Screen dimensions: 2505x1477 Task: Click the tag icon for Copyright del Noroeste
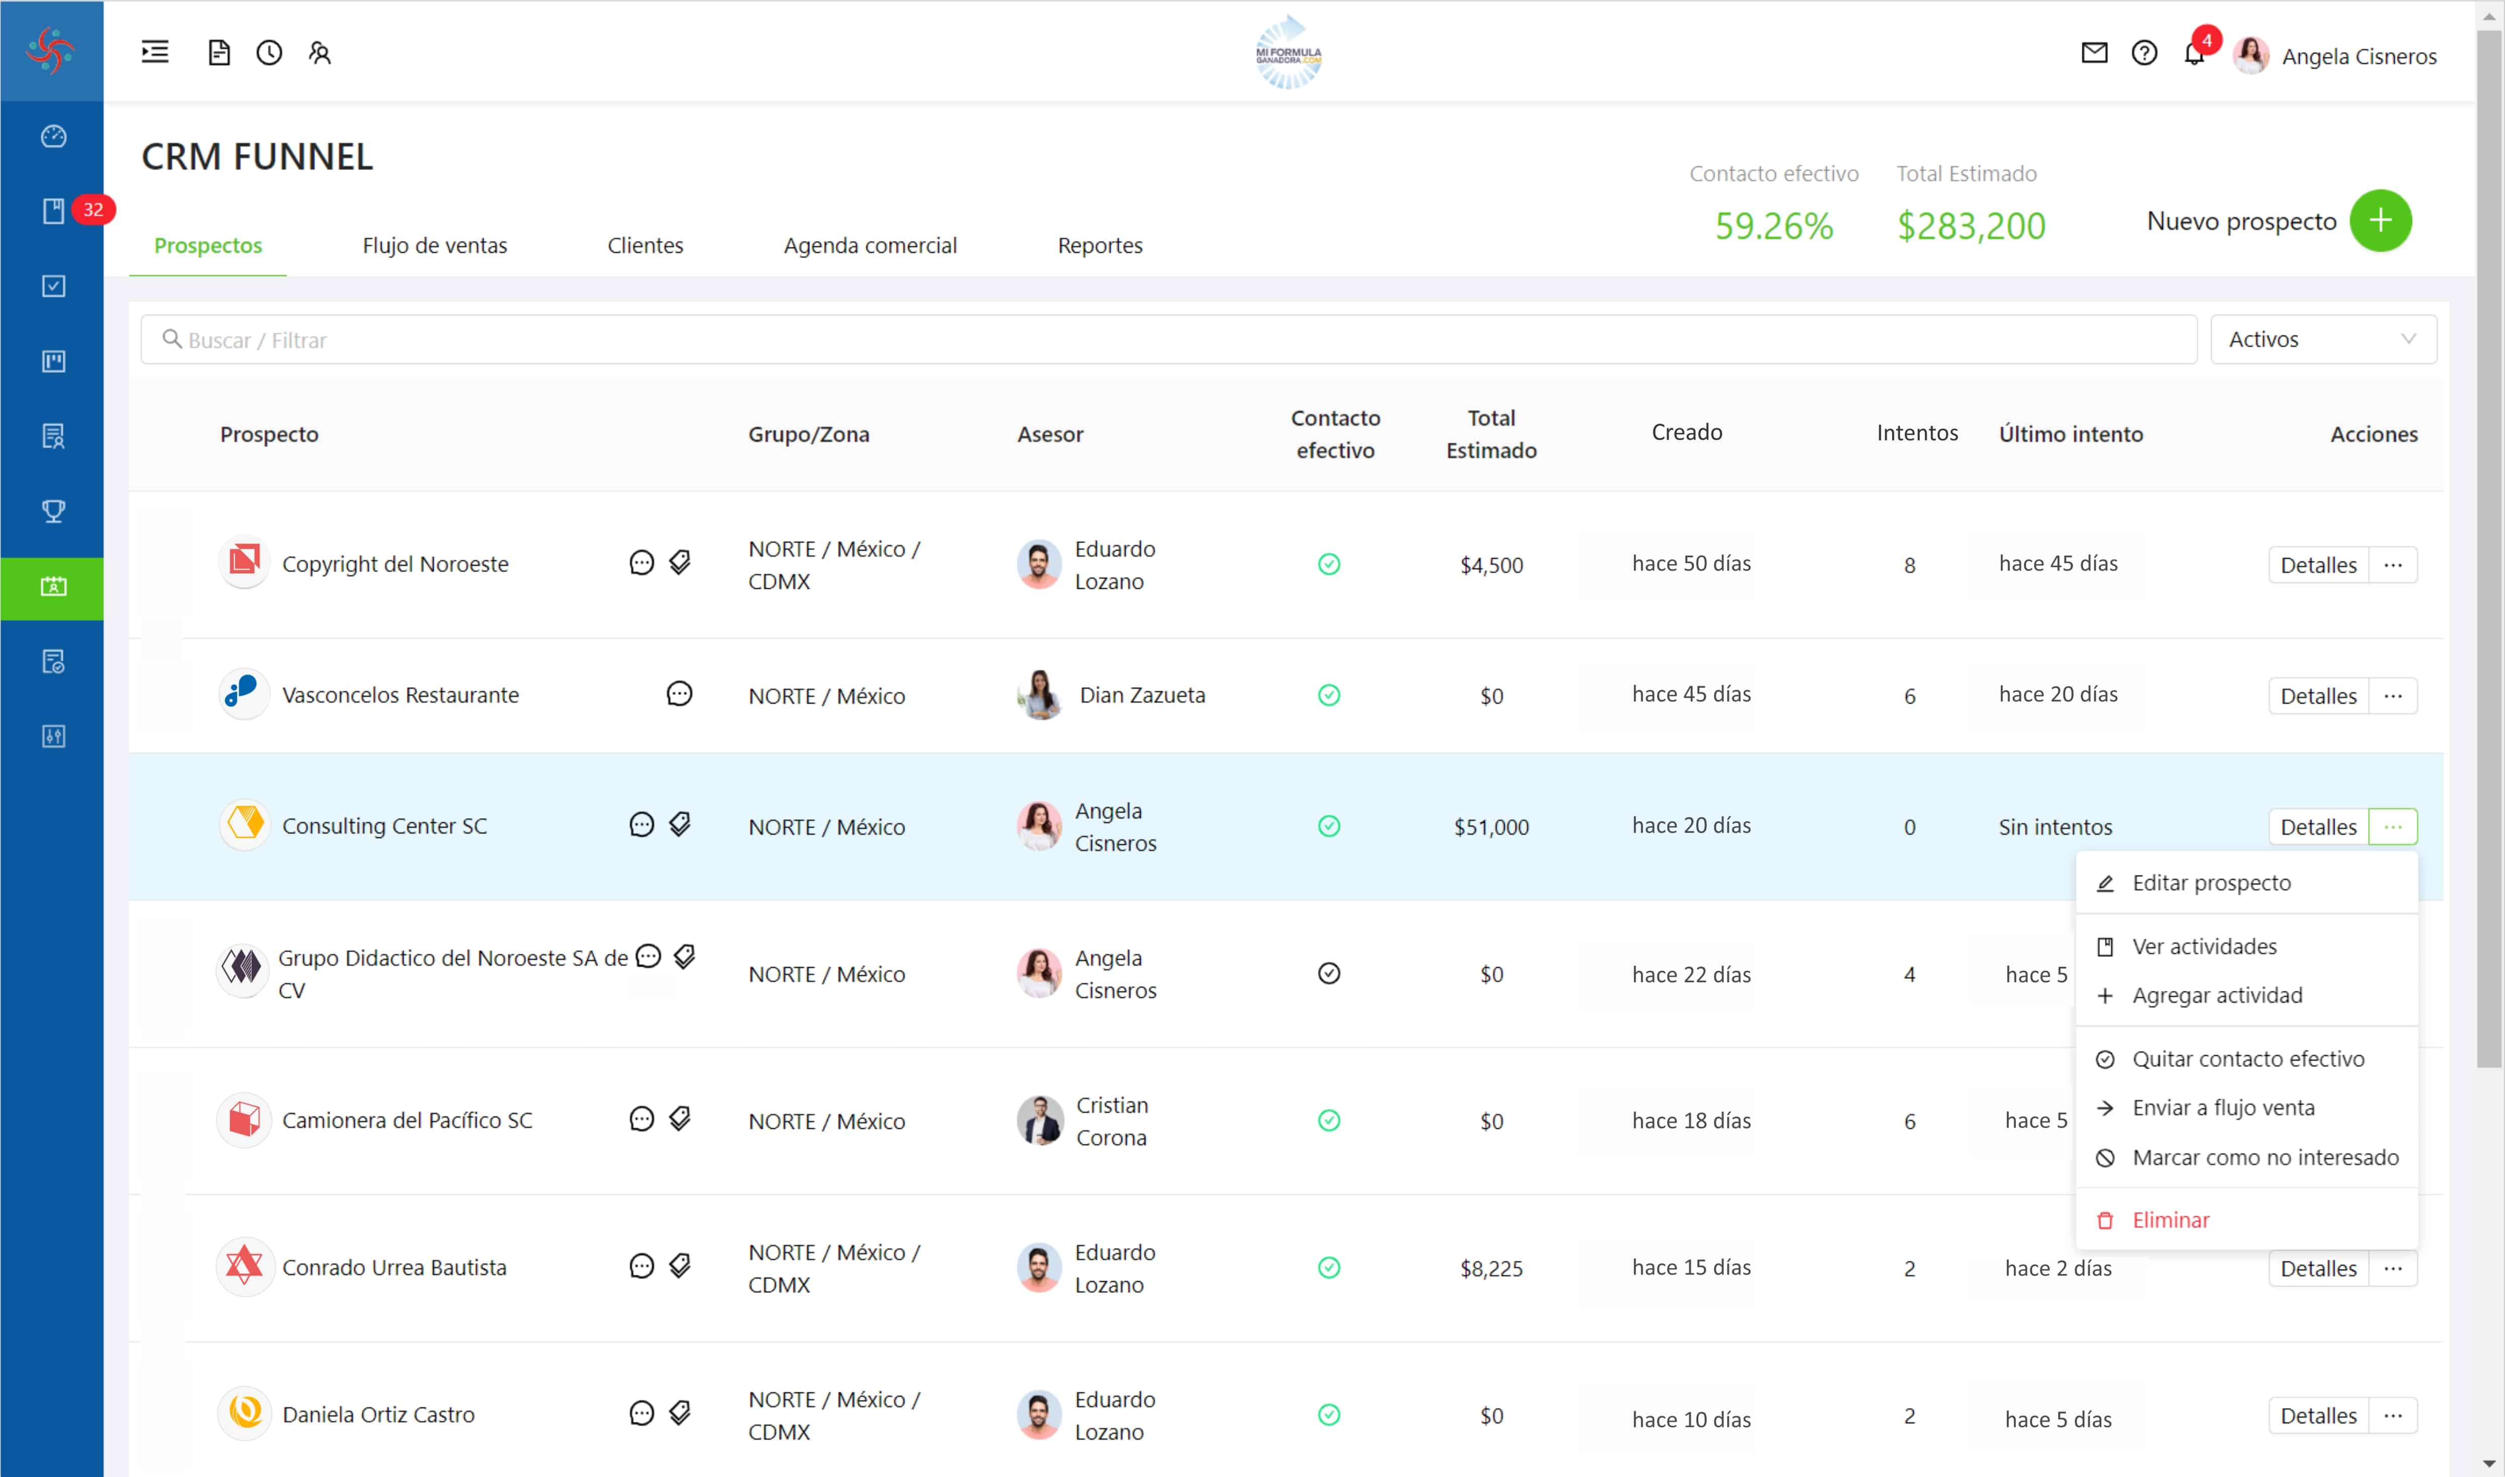pos(680,563)
